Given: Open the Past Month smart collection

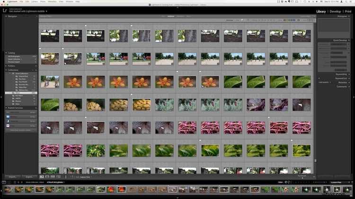Looking at the screenshot, I should coord(23,82).
